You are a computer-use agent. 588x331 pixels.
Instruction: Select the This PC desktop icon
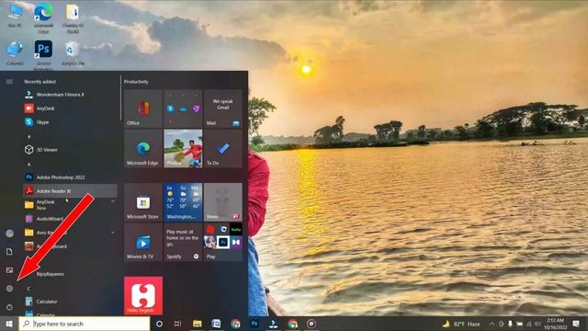click(15, 16)
